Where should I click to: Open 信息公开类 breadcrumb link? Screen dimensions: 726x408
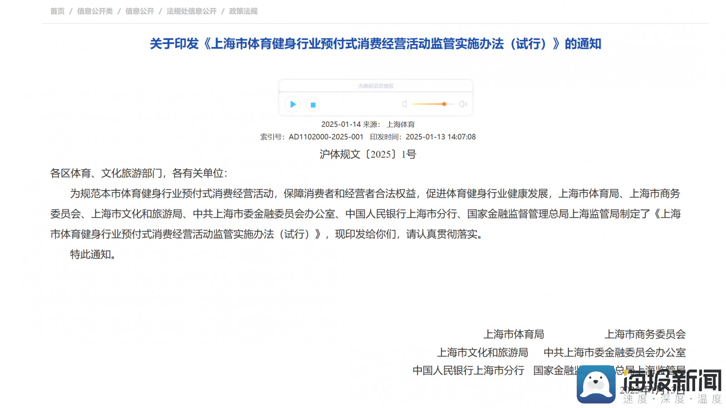[x=95, y=11]
